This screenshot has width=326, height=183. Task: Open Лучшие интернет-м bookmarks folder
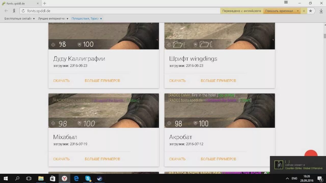[x=53, y=19]
